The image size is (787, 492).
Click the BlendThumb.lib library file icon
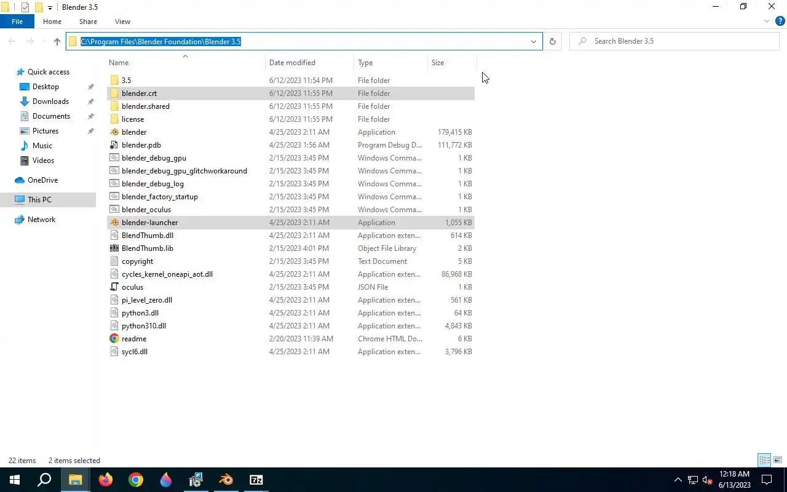pyautogui.click(x=114, y=248)
